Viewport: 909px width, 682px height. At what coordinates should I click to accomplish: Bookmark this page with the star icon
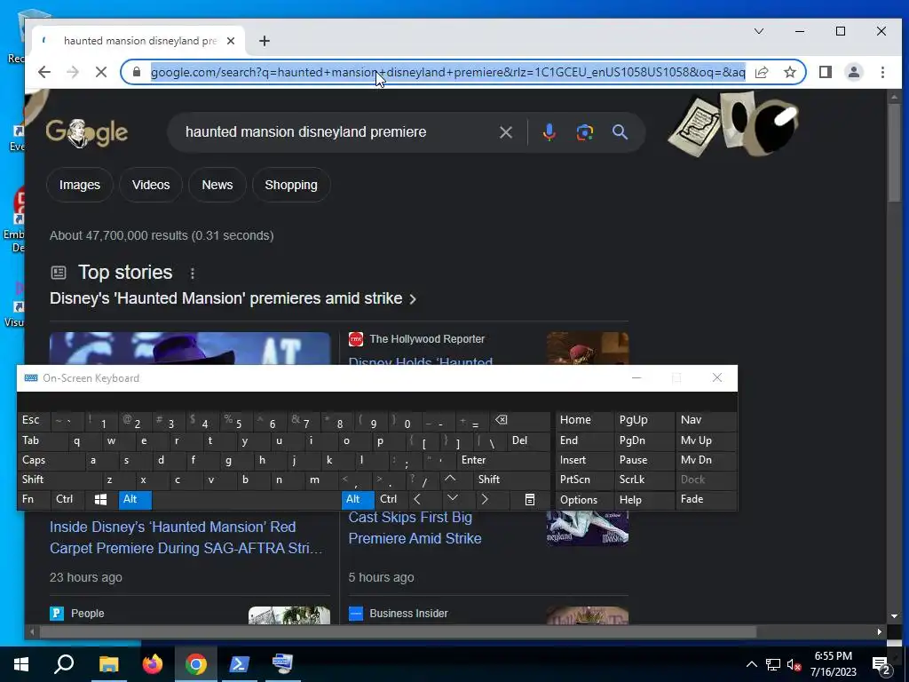[x=789, y=72]
